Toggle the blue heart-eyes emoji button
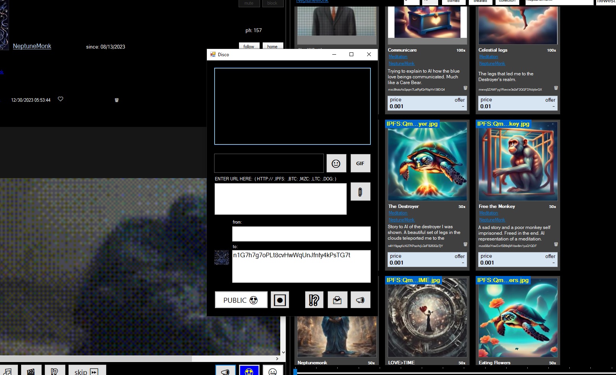This screenshot has height=375, width=616. pos(249,371)
